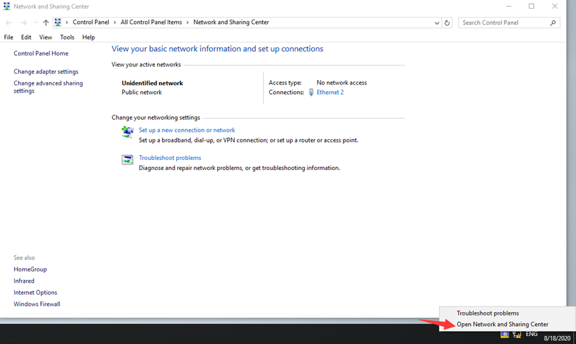Click the Public network label
The image size is (576, 344).
[x=142, y=92]
